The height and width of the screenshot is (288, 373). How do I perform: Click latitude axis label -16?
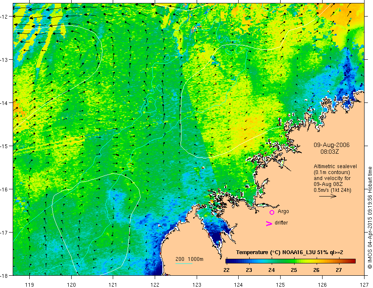point(5,189)
